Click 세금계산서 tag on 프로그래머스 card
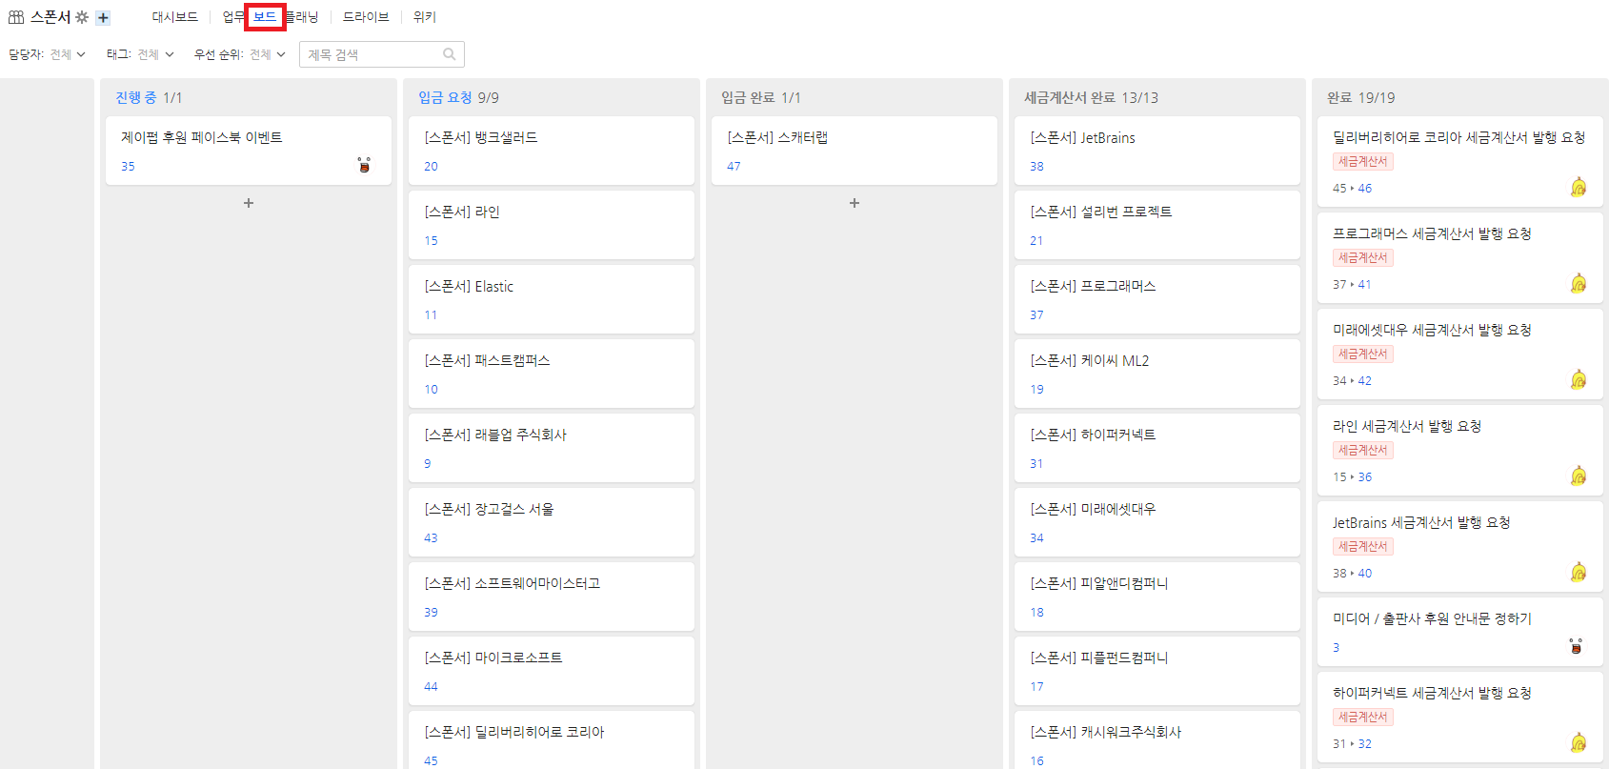Viewport: 1609px width, 769px height. (1362, 258)
